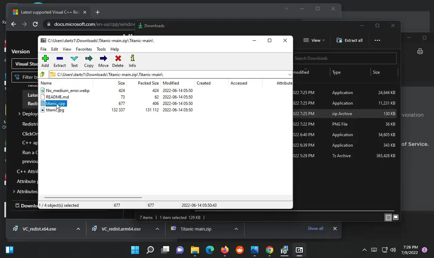Sort by the Packed Size column header
The height and width of the screenshot is (258, 434).
coord(148,83)
